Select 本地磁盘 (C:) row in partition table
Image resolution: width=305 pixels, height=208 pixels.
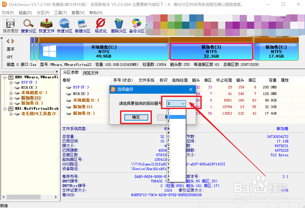point(86,100)
